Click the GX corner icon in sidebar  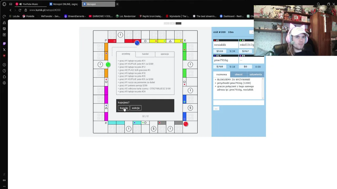coord(4,180)
